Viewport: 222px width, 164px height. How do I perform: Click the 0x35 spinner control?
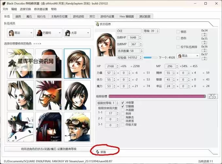pyautogui.click(x=204, y=42)
